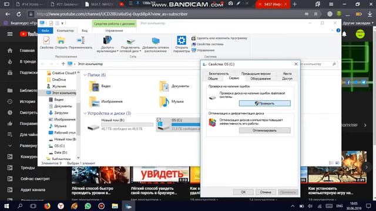
Task: Go up one folder level in Explorer
Action: [x=63, y=64]
